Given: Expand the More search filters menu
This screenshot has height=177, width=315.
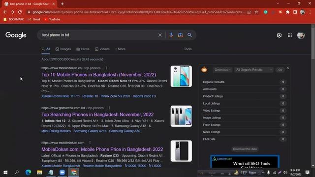Looking at the screenshot, I should 120,49.
